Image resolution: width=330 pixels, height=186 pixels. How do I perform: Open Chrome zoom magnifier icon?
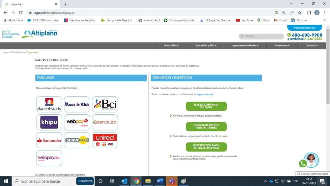pos(284,13)
